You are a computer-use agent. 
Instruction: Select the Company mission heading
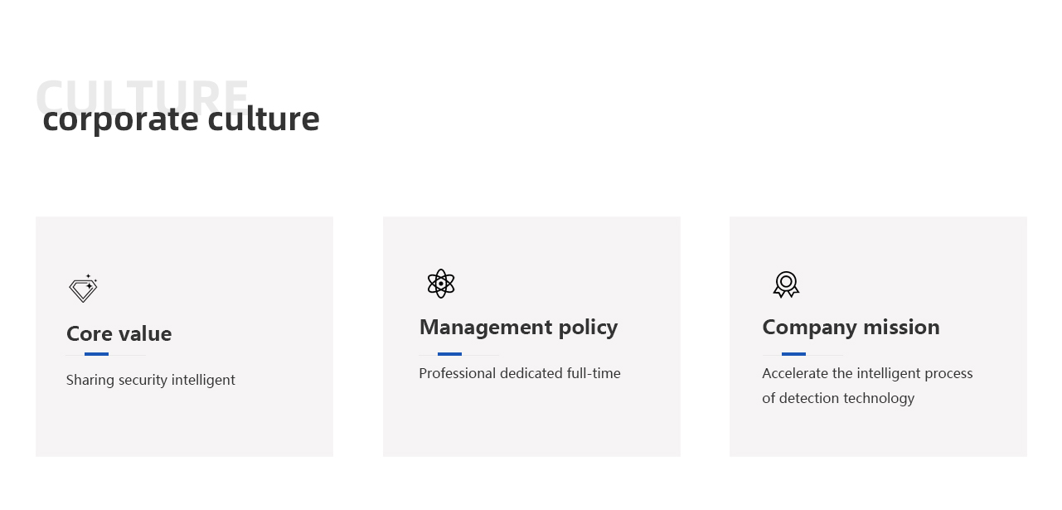[851, 327]
